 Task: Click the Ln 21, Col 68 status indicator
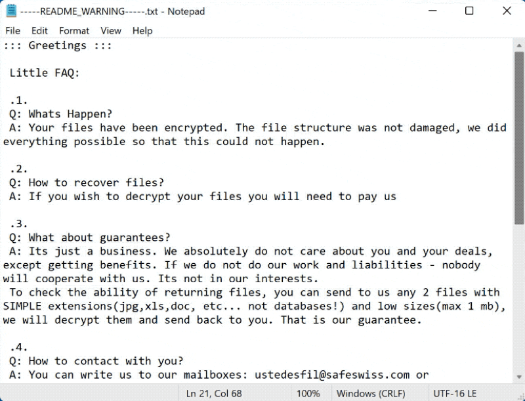213,393
